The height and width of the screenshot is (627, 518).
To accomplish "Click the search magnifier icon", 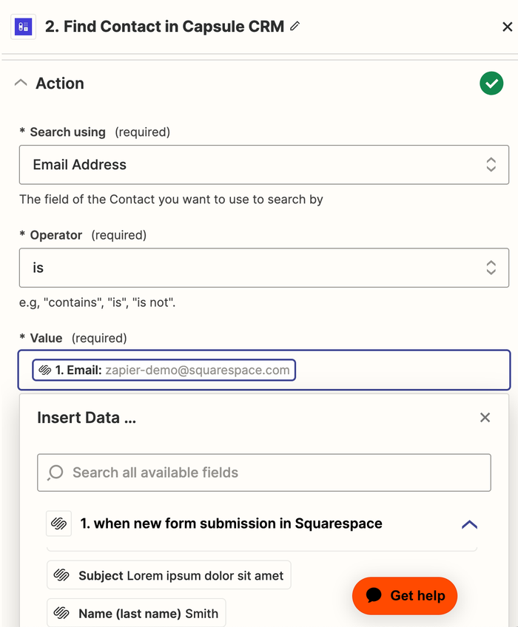I will point(55,472).
